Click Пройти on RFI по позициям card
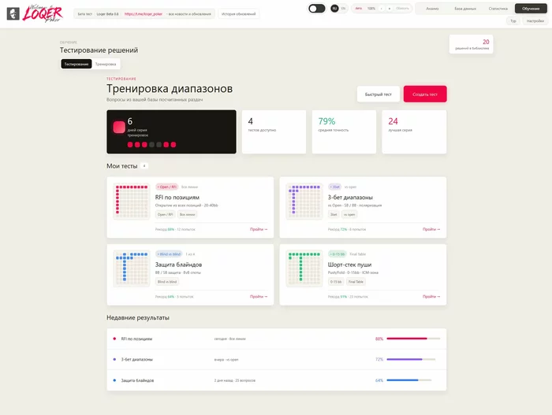This screenshot has height=415, width=552. (259, 229)
